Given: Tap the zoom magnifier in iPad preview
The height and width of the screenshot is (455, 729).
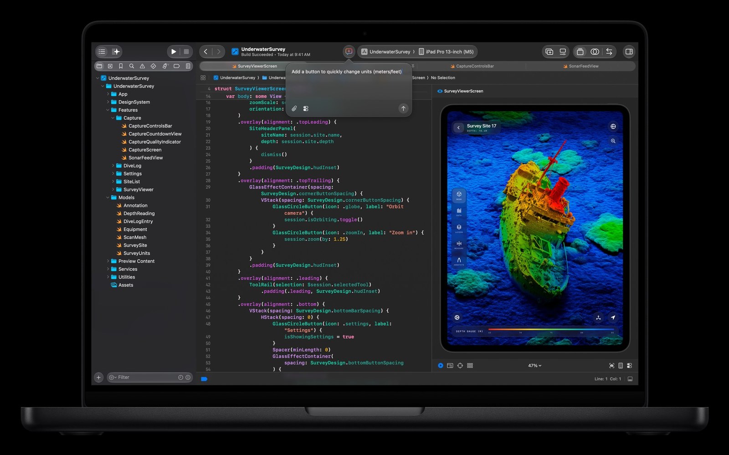Looking at the screenshot, I should pos(613,141).
